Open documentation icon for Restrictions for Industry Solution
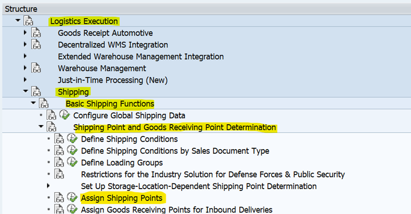This screenshot has height=214, width=411. [59, 174]
